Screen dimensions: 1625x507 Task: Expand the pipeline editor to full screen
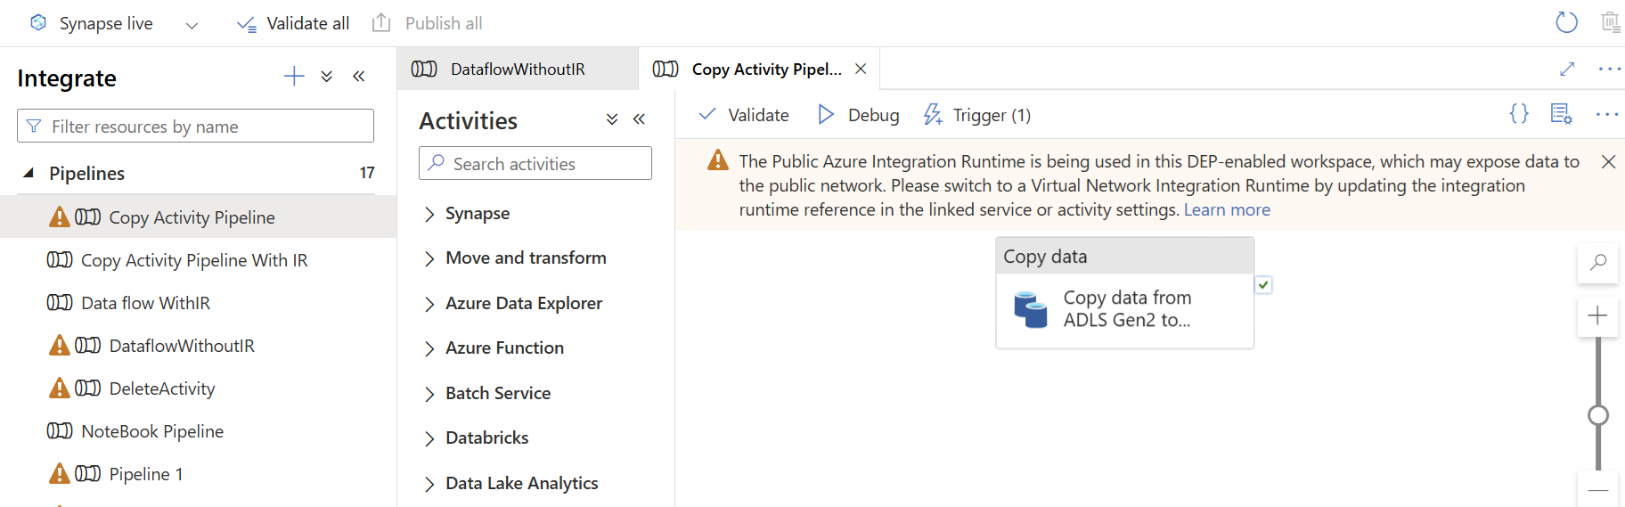pos(1567,69)
